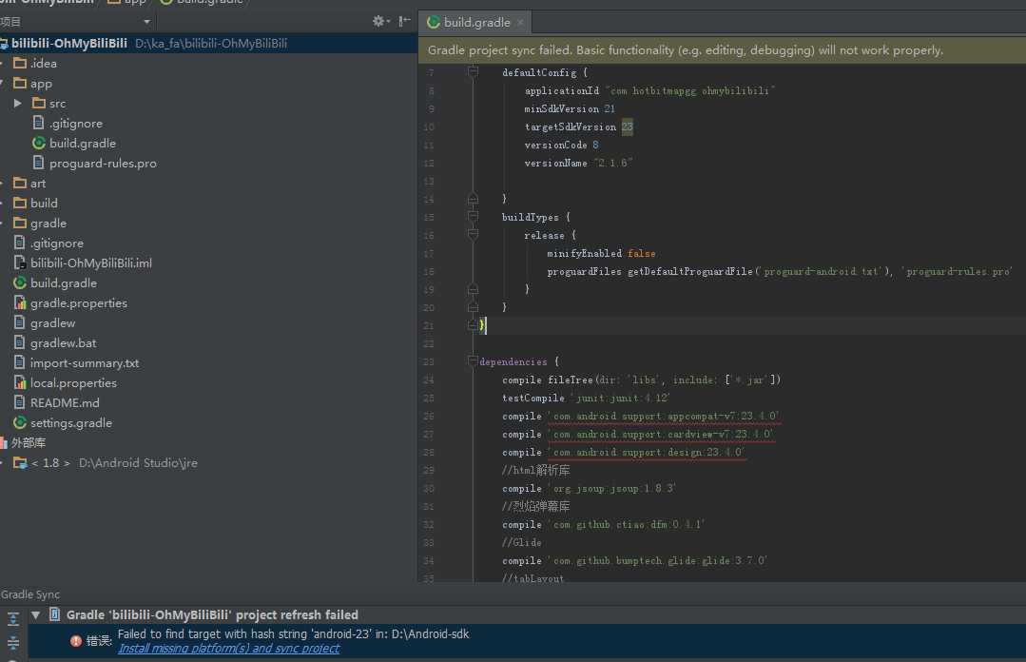
Task: Select the app module folder
Action: point(41,84)
